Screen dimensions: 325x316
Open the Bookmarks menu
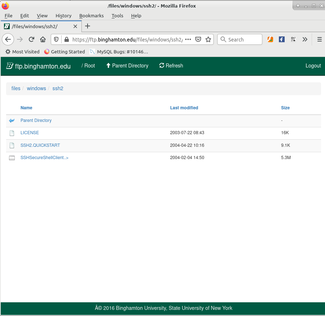pos(92,16)
